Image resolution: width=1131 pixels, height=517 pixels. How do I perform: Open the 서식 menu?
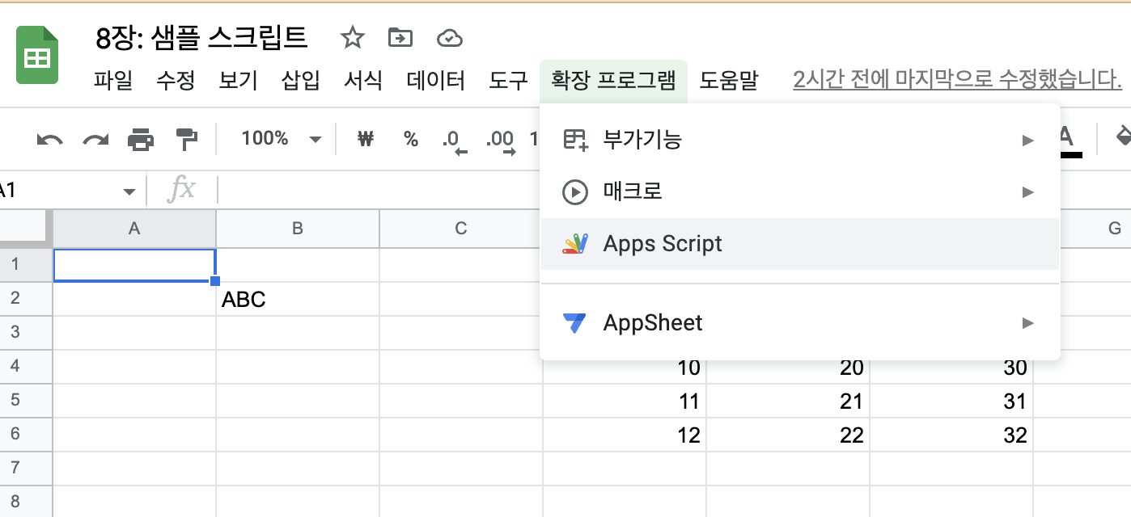click(363, 81)
